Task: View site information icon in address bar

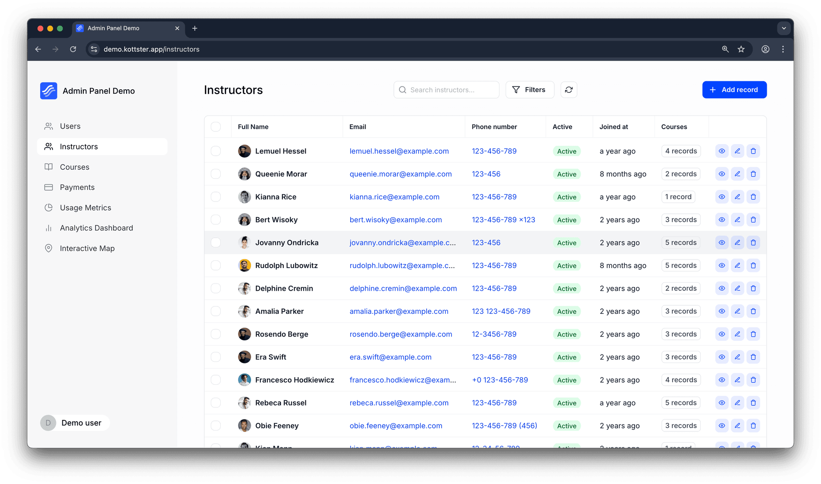Action: 94,49
